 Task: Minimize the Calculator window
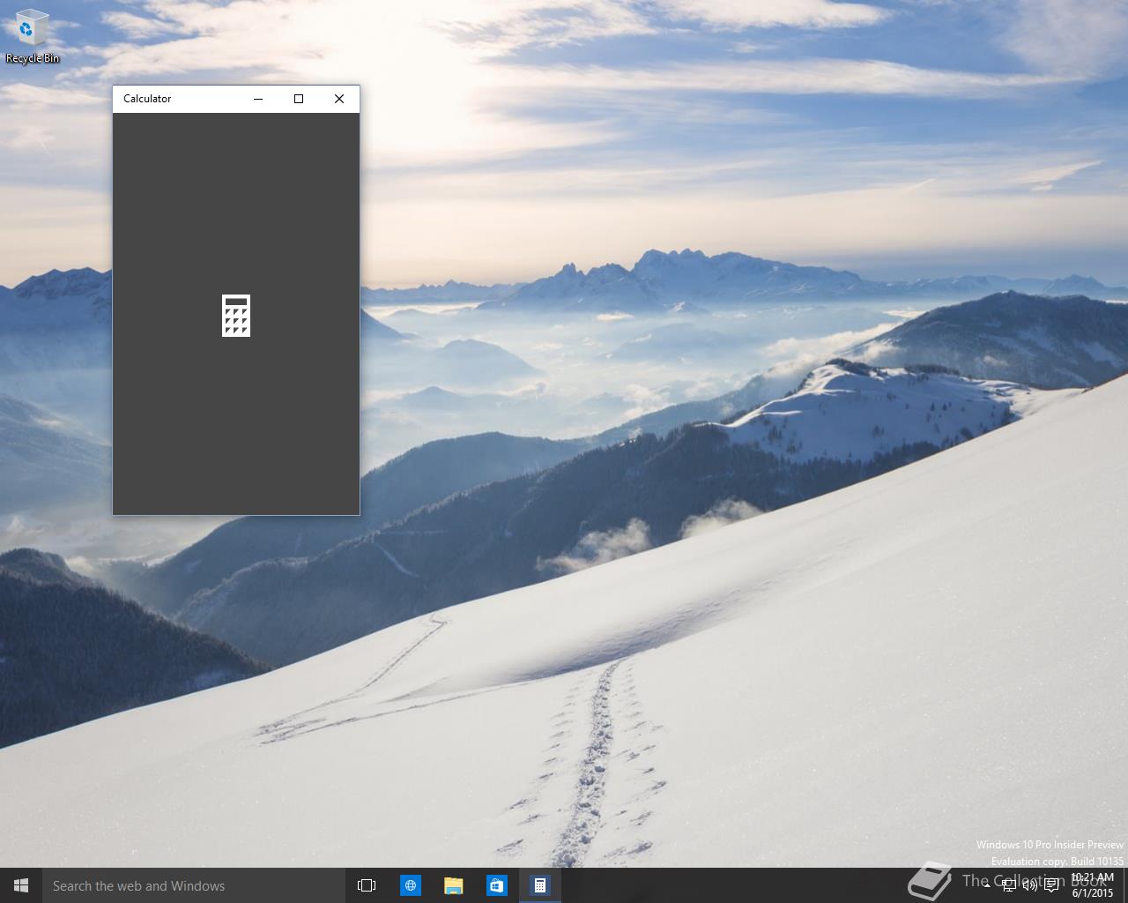258,99
